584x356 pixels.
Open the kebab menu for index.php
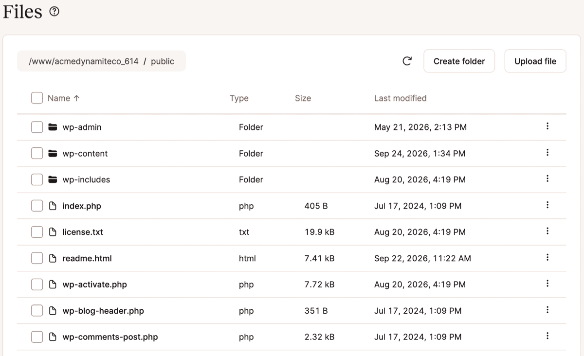click(547, 205)
